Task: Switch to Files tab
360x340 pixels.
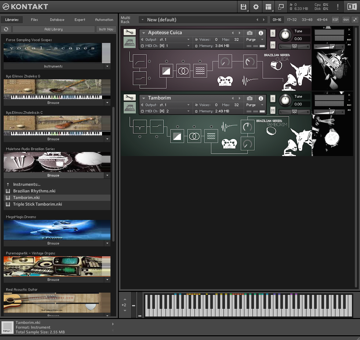Action: click(34, 20)
